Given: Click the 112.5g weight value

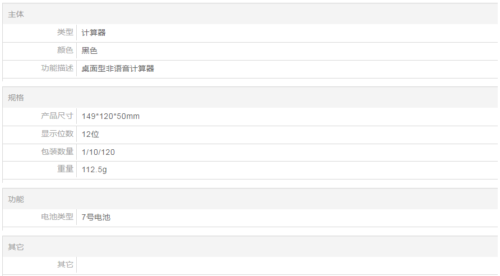Looking at the screenshot, I should [x=94, y=169].
